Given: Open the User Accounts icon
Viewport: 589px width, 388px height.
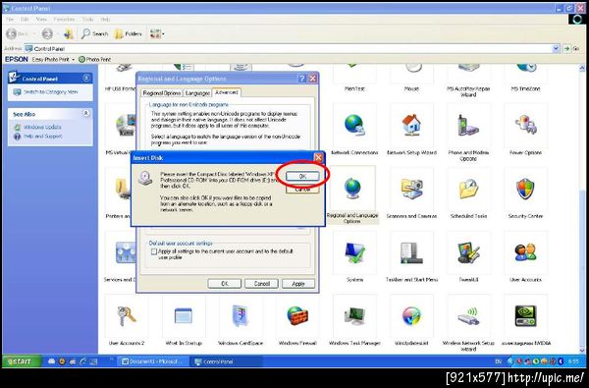Looking at the screenshot, I should click(x=525, y=252).
